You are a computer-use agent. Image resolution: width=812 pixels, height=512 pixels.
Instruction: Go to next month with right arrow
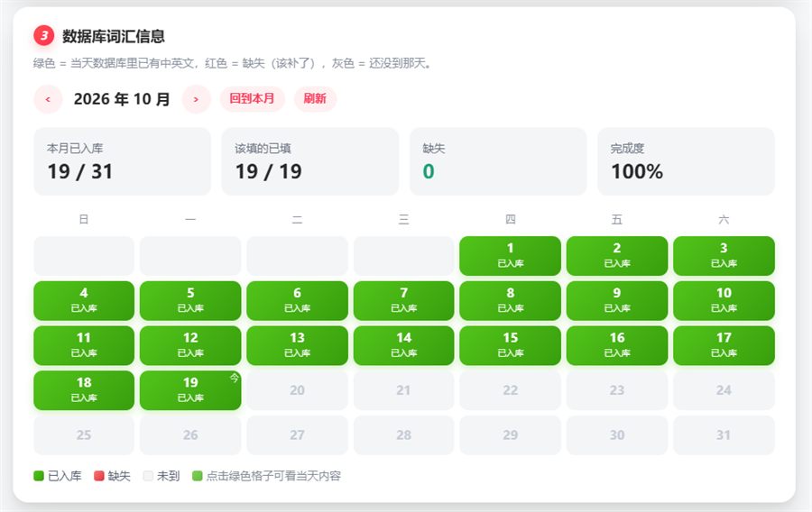pyautogui.click(x=197, y=99)
